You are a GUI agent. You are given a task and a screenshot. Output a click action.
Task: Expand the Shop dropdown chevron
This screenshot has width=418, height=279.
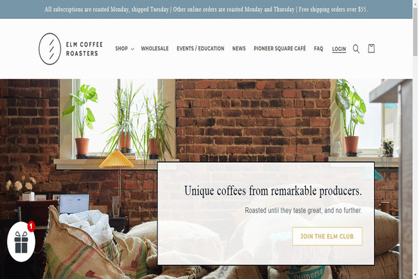click(132, 49)
